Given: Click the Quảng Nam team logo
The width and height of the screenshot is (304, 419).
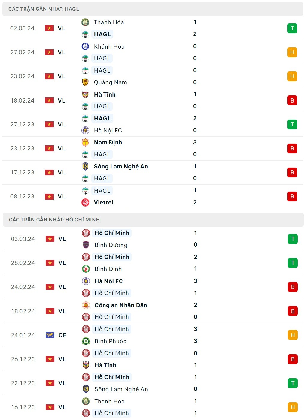Looking at the screenshot, I should pos(85,82).
